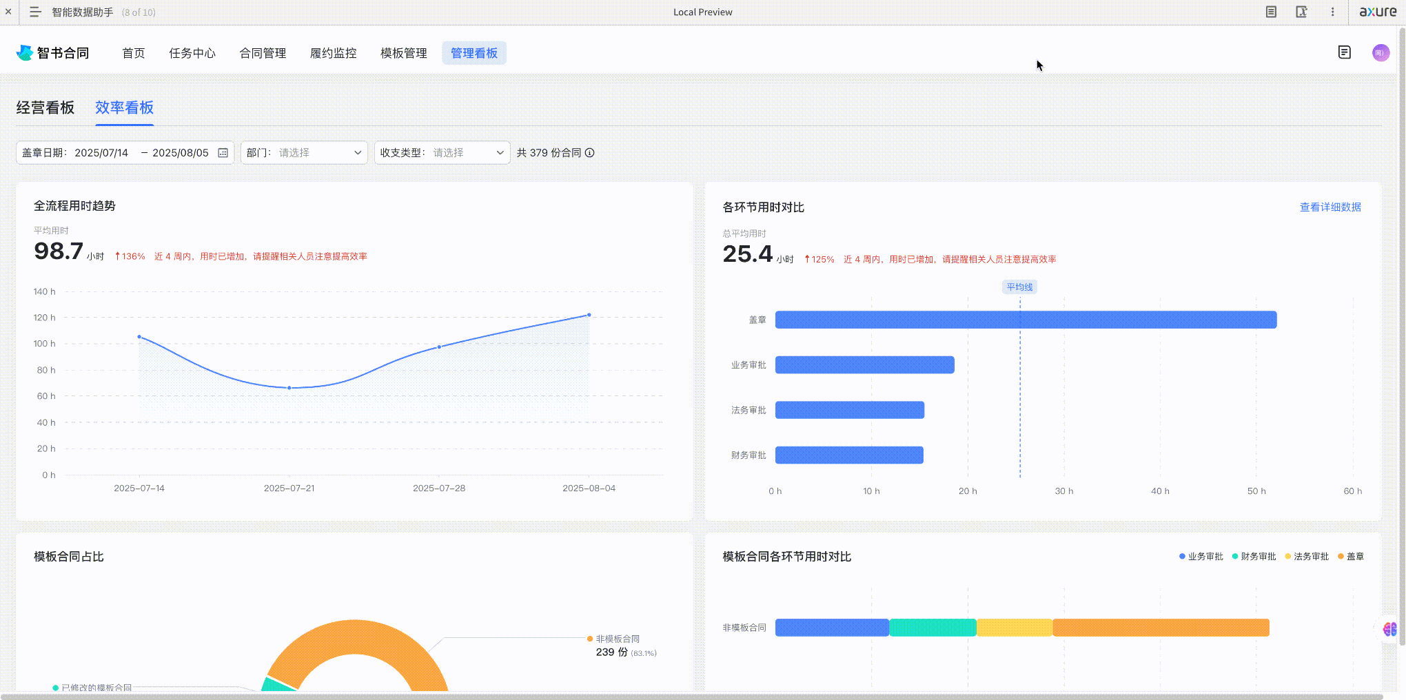
Task: Expand the sidebar with the hamburger icon
Action: 35,12
